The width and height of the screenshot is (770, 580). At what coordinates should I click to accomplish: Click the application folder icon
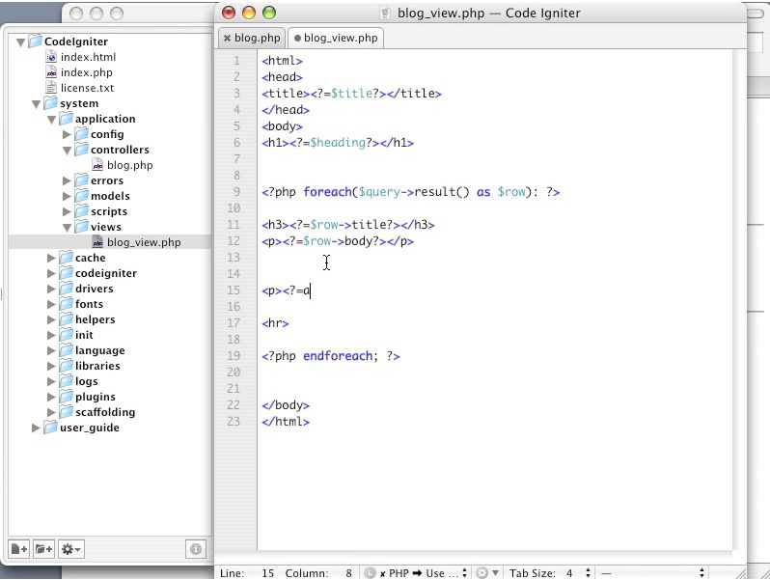point(66,119)
